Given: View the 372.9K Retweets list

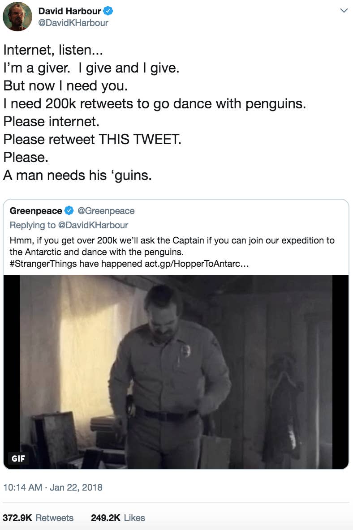Looking at the screenshot, I should coord(38,518).
